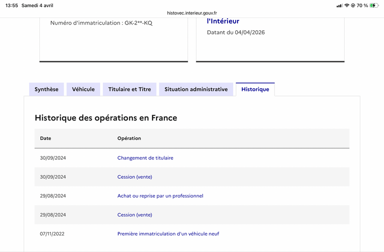Select the Titulaire et Titre tab
This screenshot has width=384, height=252.
[x=130, y=89]
